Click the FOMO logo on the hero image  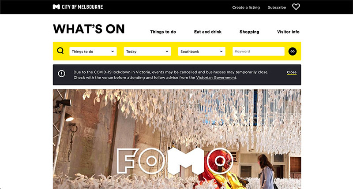pyautogui.click(x=175, y=161)
